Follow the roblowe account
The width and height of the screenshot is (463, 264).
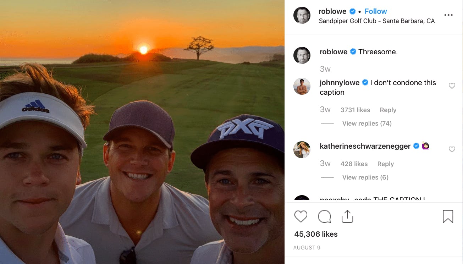pos(376,11)
